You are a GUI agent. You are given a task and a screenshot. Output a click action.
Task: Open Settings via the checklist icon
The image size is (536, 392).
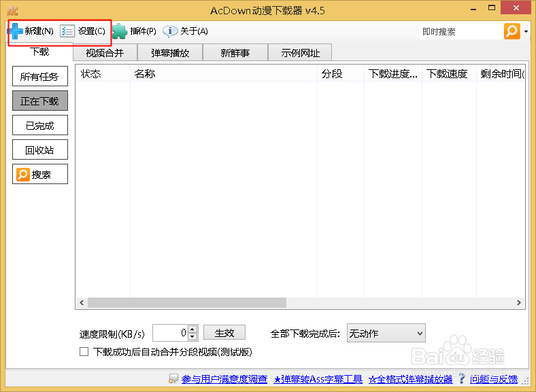pyautogui.click(x=67, y=31)
